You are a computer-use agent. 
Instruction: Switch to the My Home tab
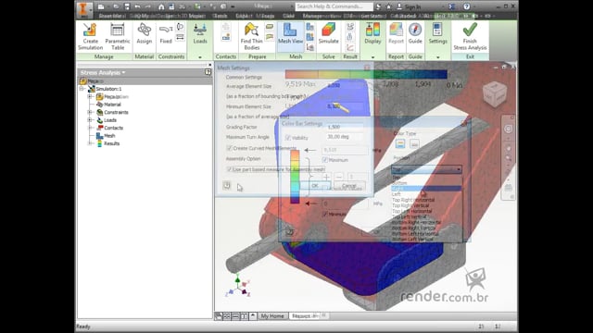click(272, 316)
